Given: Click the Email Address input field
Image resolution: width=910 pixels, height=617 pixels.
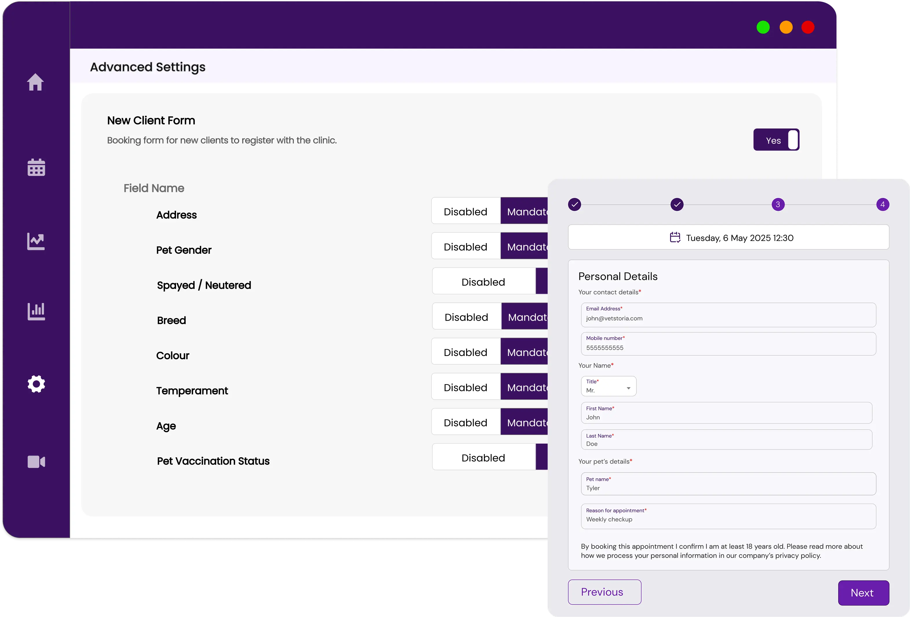Looking at the screenshot, I should [728, 315].
